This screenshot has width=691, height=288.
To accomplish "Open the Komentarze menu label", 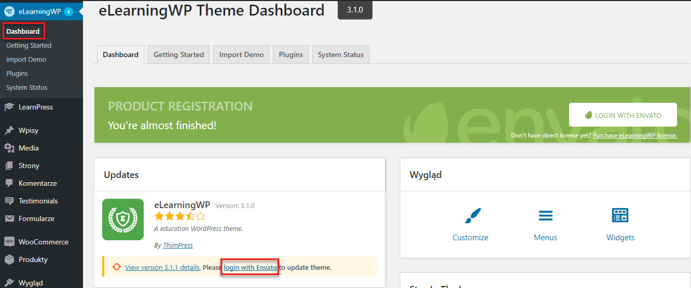I will 38,183.
